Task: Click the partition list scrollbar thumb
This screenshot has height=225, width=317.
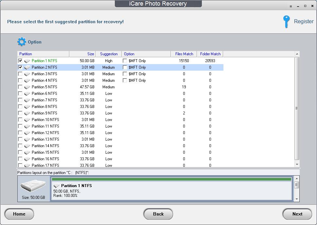Action: point(297,108)
